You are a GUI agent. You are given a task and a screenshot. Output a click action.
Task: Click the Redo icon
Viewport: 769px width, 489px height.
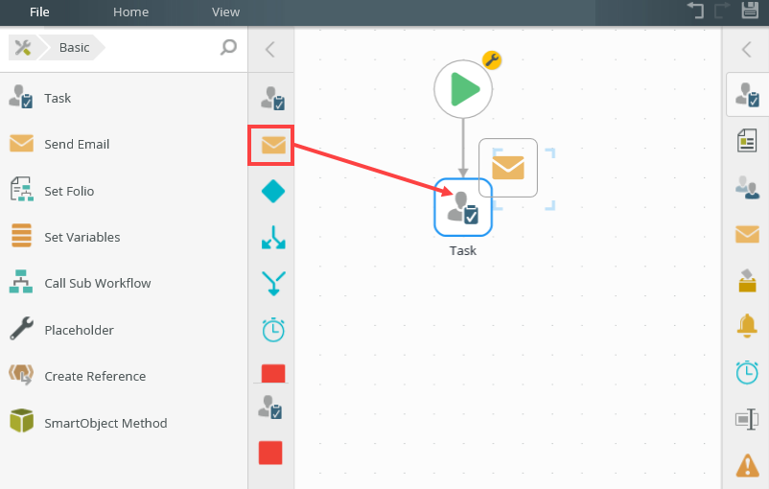tap(722, 11)
